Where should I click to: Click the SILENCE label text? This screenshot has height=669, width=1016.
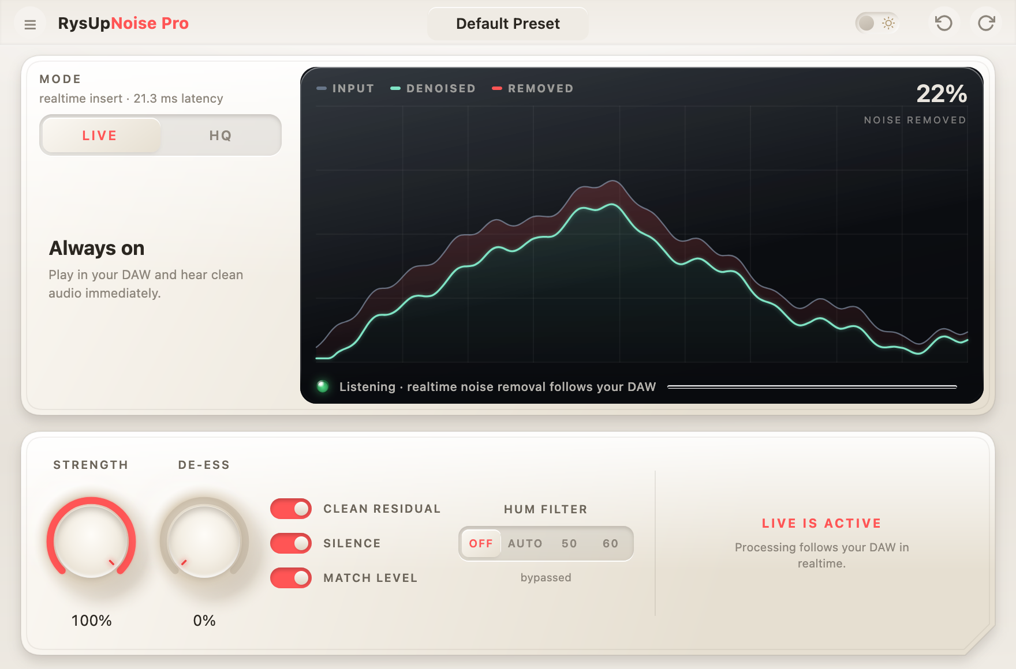coord(352,543)
